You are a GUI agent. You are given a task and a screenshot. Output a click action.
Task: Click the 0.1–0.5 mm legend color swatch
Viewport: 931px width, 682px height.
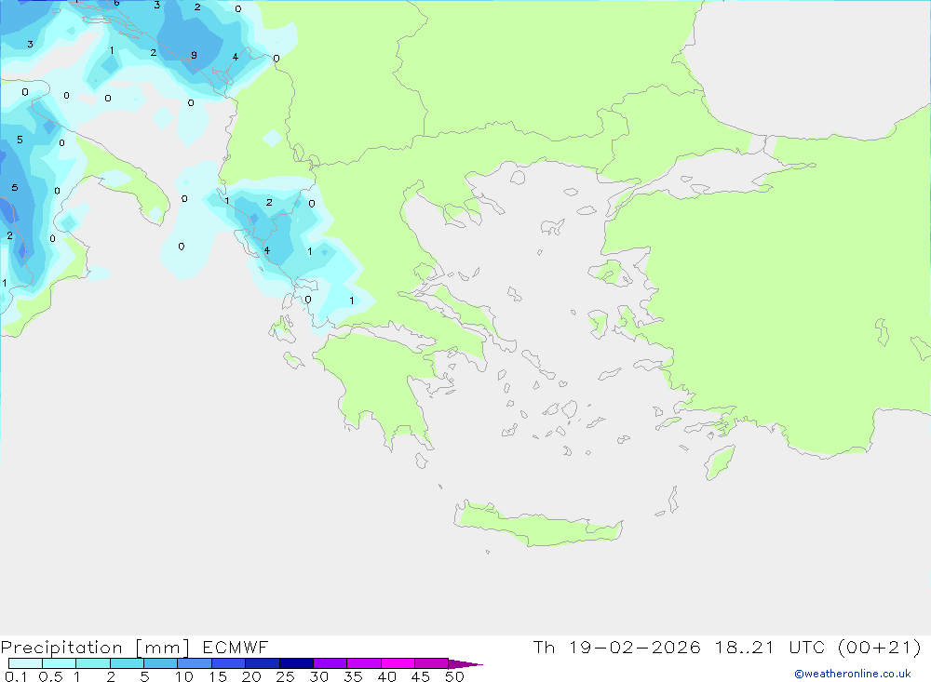[x=25, y=663]
